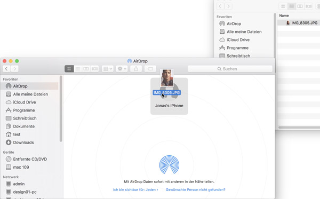This screenshot has width=320, height=199.
Task: Maximize the AirDrop window with green button
Action: 17,61
